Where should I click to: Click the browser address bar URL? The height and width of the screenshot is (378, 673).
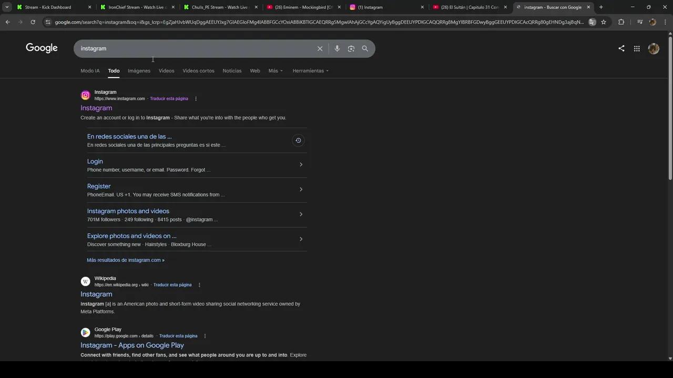tap(319, 22)
